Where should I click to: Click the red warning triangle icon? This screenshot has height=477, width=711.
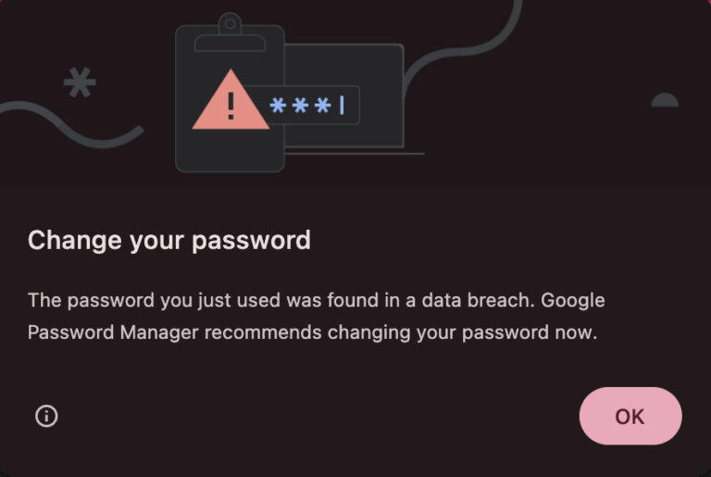(x=230, y=104)
